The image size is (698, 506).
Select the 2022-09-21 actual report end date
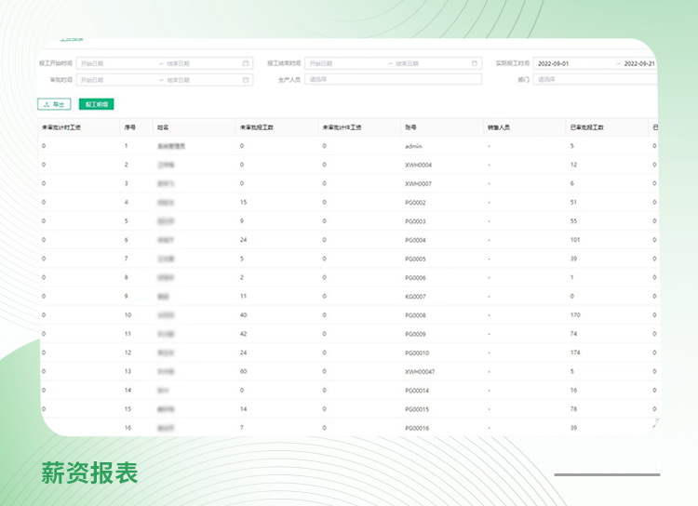click(x=638, y=63)
